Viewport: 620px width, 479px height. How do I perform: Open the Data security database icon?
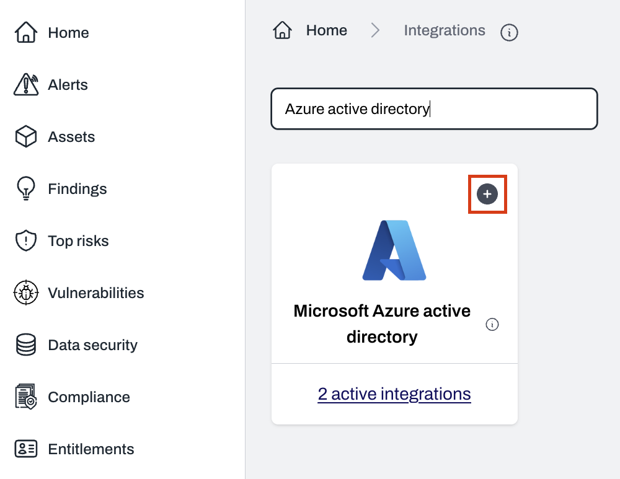(25, 345)
